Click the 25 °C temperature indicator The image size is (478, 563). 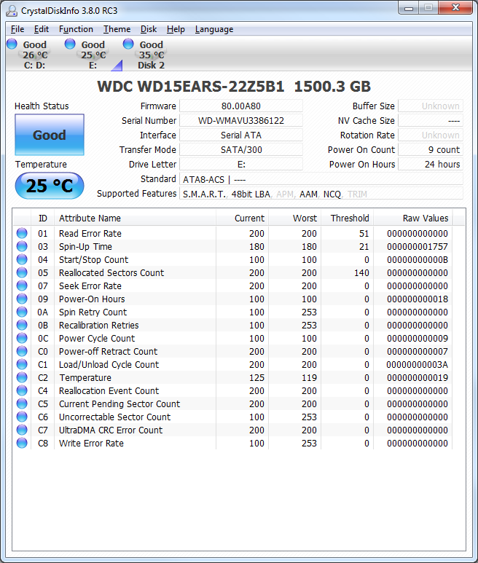[x=50, y=186]
